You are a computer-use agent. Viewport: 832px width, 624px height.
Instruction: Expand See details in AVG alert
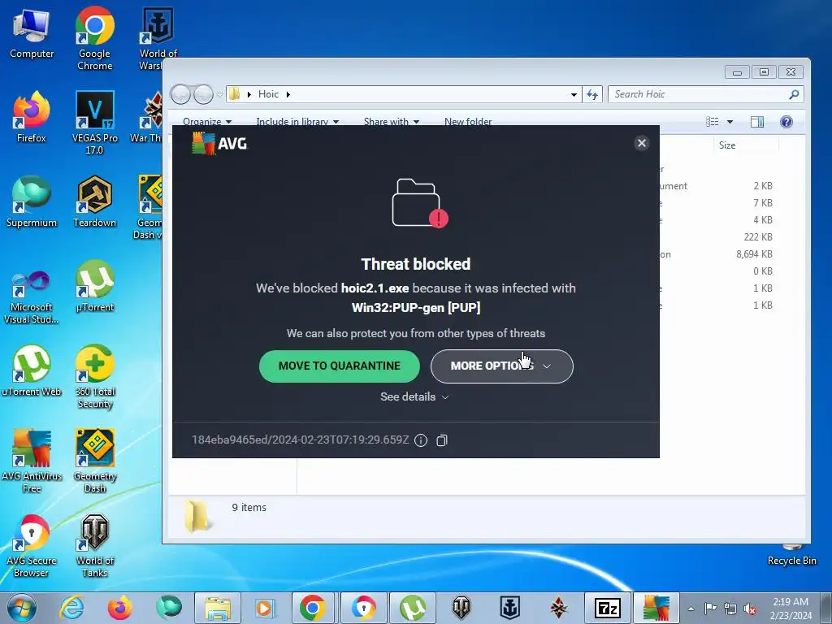pos(414,396)
